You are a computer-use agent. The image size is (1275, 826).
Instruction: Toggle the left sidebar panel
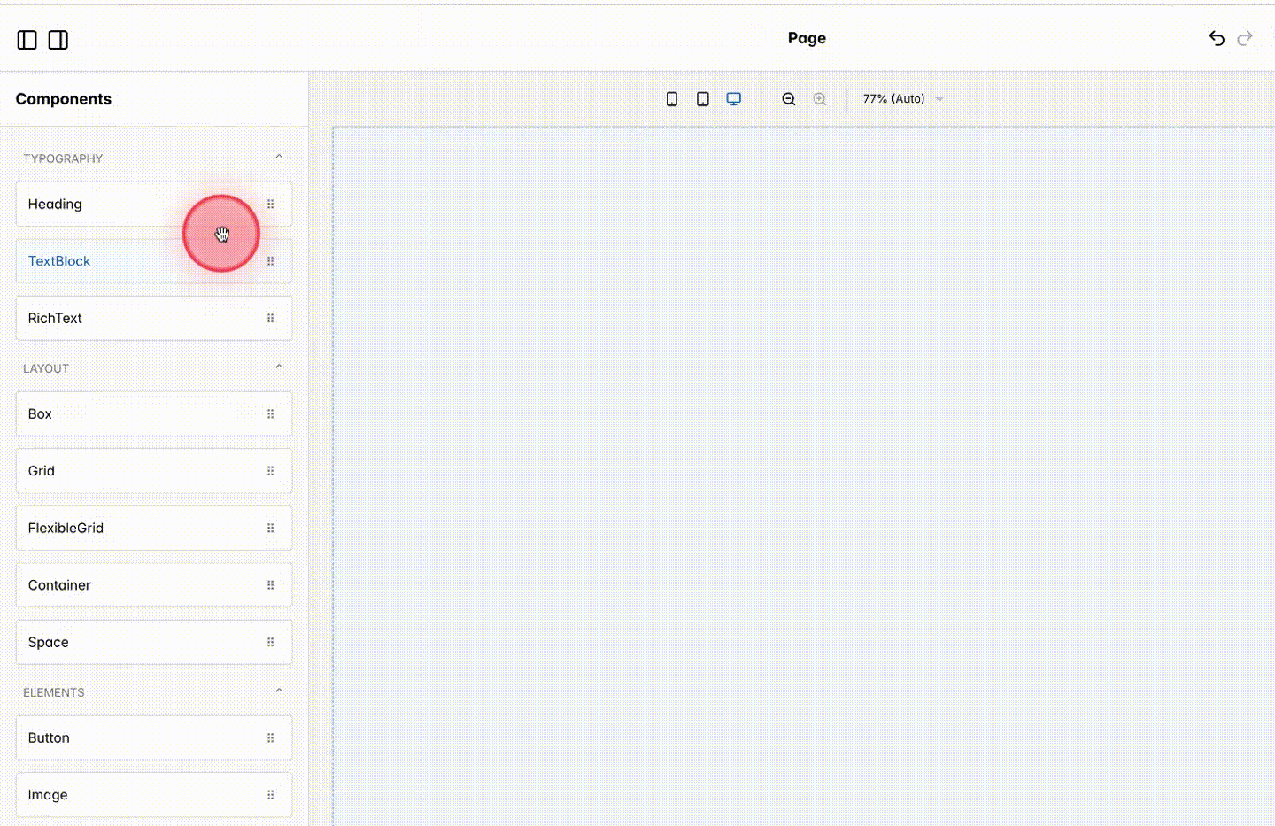coord(27,39)
